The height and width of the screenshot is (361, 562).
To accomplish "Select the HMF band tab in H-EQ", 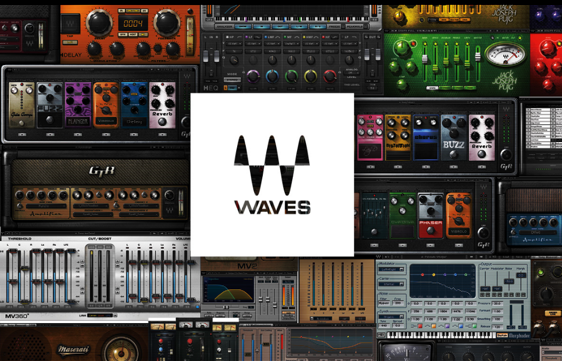I will click(310, 37).
